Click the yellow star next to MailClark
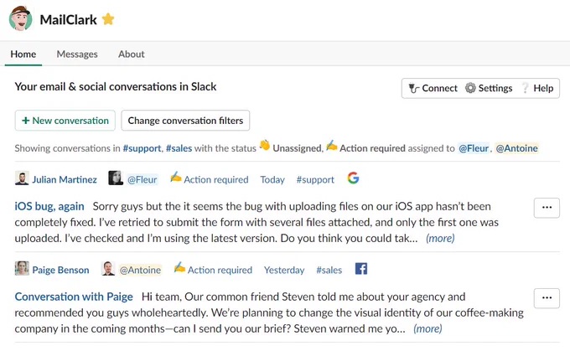 [x=108, y=19]
